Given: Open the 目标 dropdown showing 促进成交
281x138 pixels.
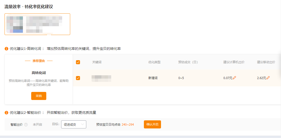Looking at the screenshot, I should click(x=73, y=124).
